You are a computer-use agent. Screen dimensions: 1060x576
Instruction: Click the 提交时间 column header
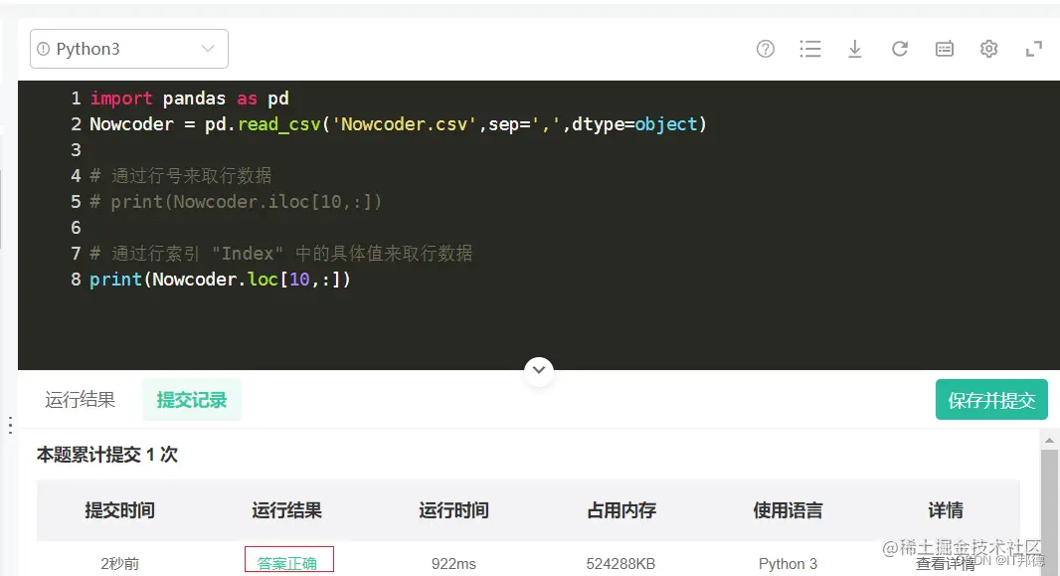tap(119, 510)
